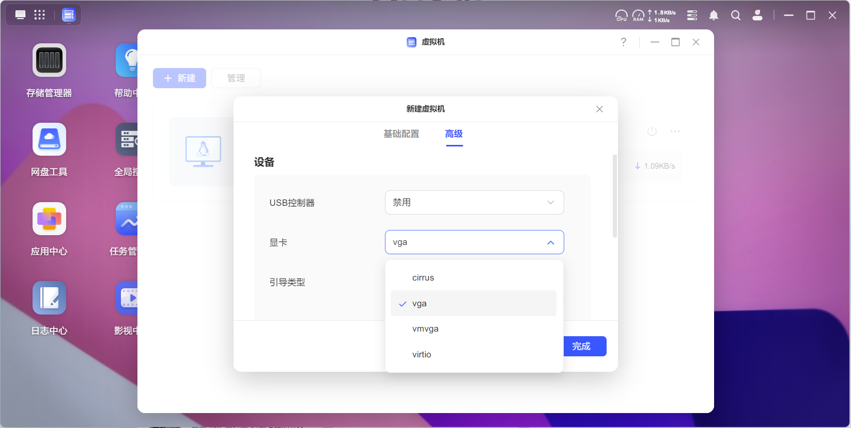Viewport: 851px width, 428px height.
Task: Maximize the 虚拟机 window
Action: 675,42
